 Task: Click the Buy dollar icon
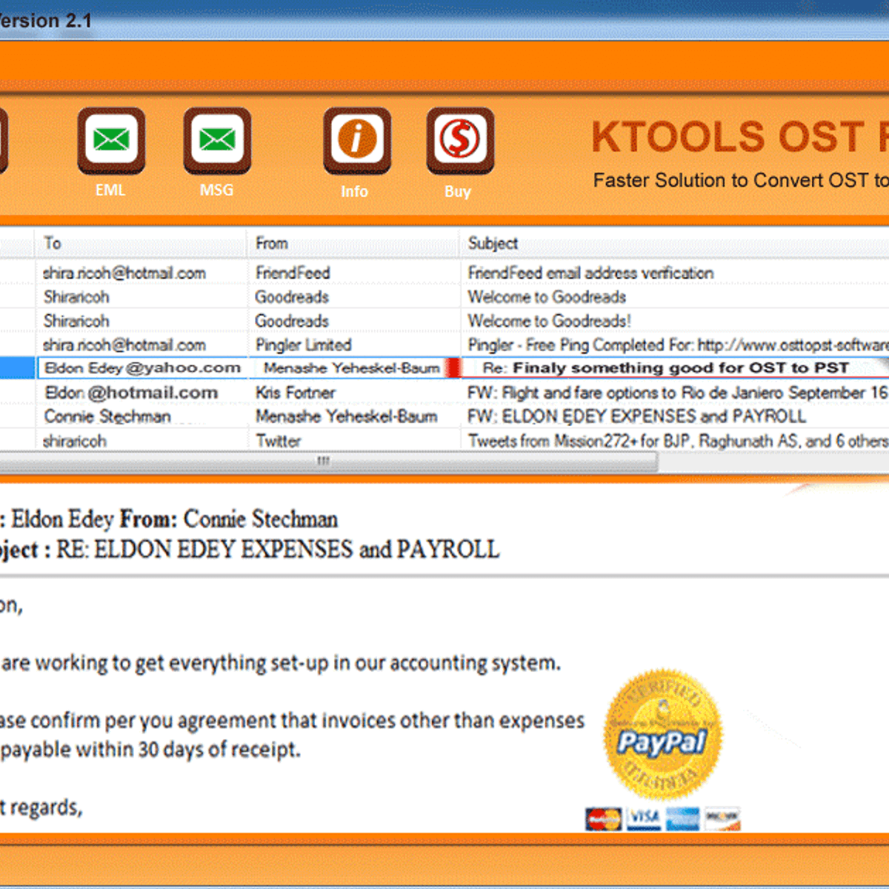pos(458,141)
